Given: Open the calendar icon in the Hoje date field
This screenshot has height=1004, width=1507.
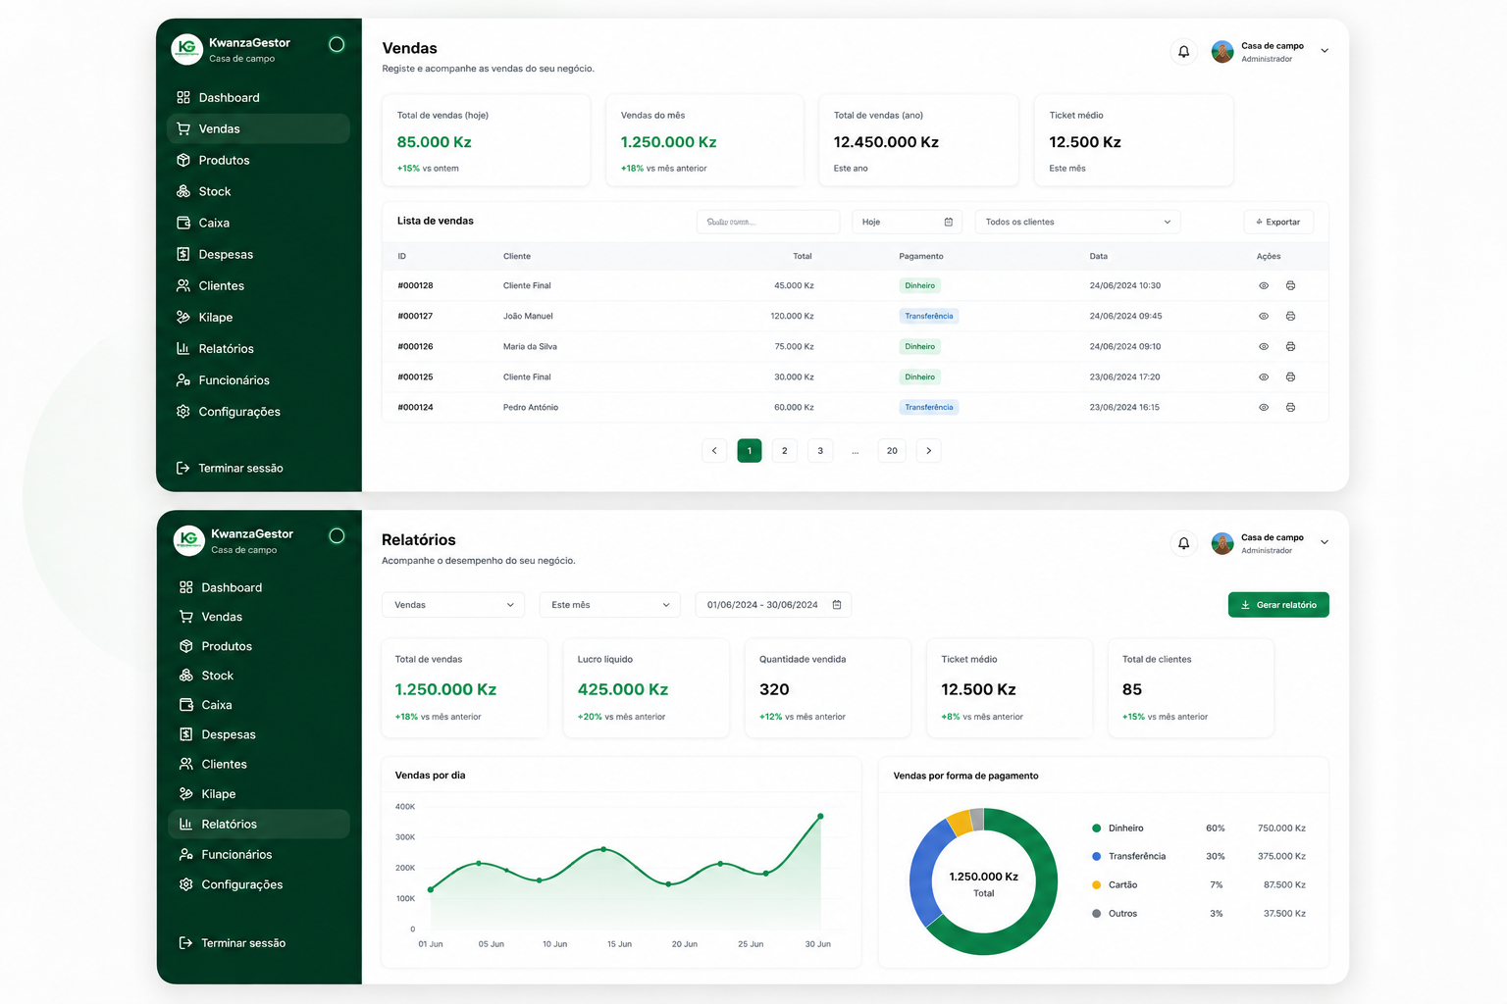Looking at the screenshot, I should click(x=949, y=222).
